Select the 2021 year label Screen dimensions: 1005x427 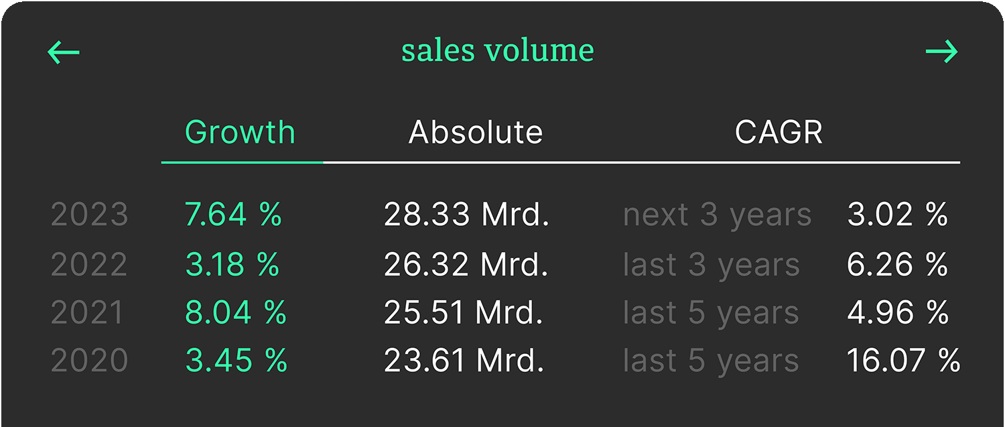click(x=88, y=313)
